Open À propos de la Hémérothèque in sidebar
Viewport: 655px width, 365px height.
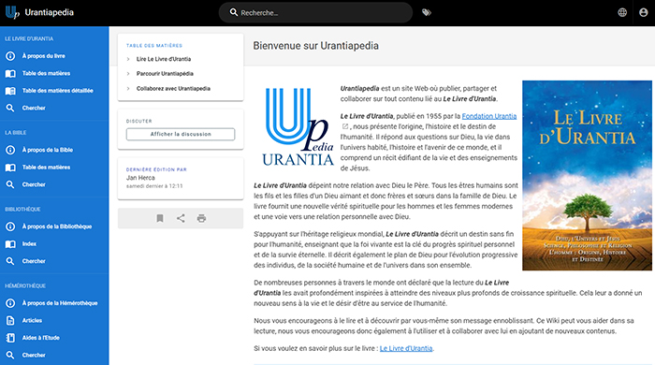click(x=60, y=303)
